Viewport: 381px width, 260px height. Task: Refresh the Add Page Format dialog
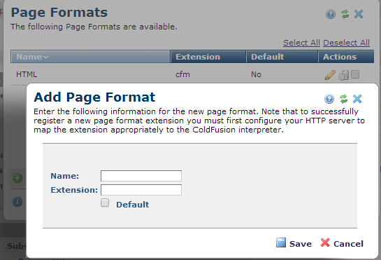pos(343,99)
